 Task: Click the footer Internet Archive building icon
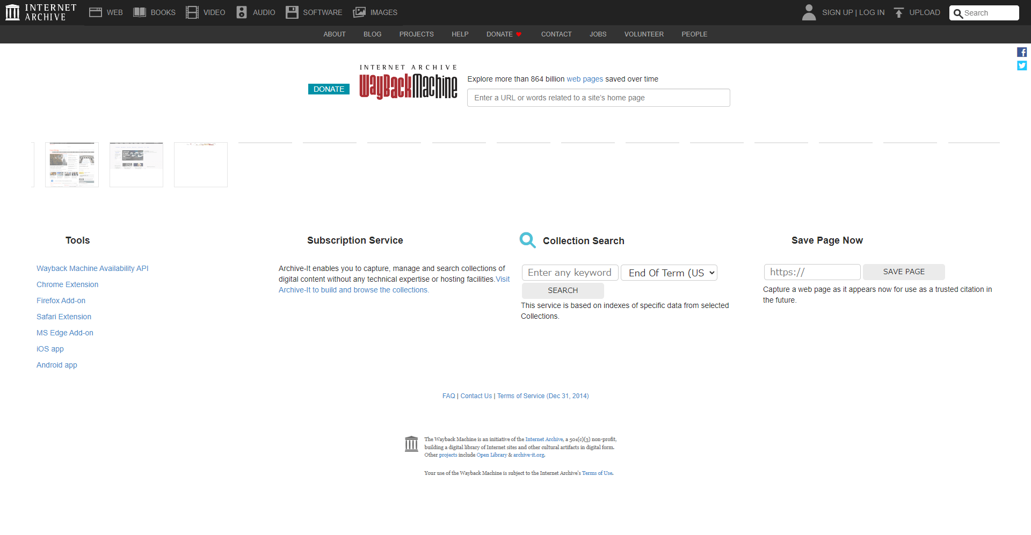tap(411, 444)
